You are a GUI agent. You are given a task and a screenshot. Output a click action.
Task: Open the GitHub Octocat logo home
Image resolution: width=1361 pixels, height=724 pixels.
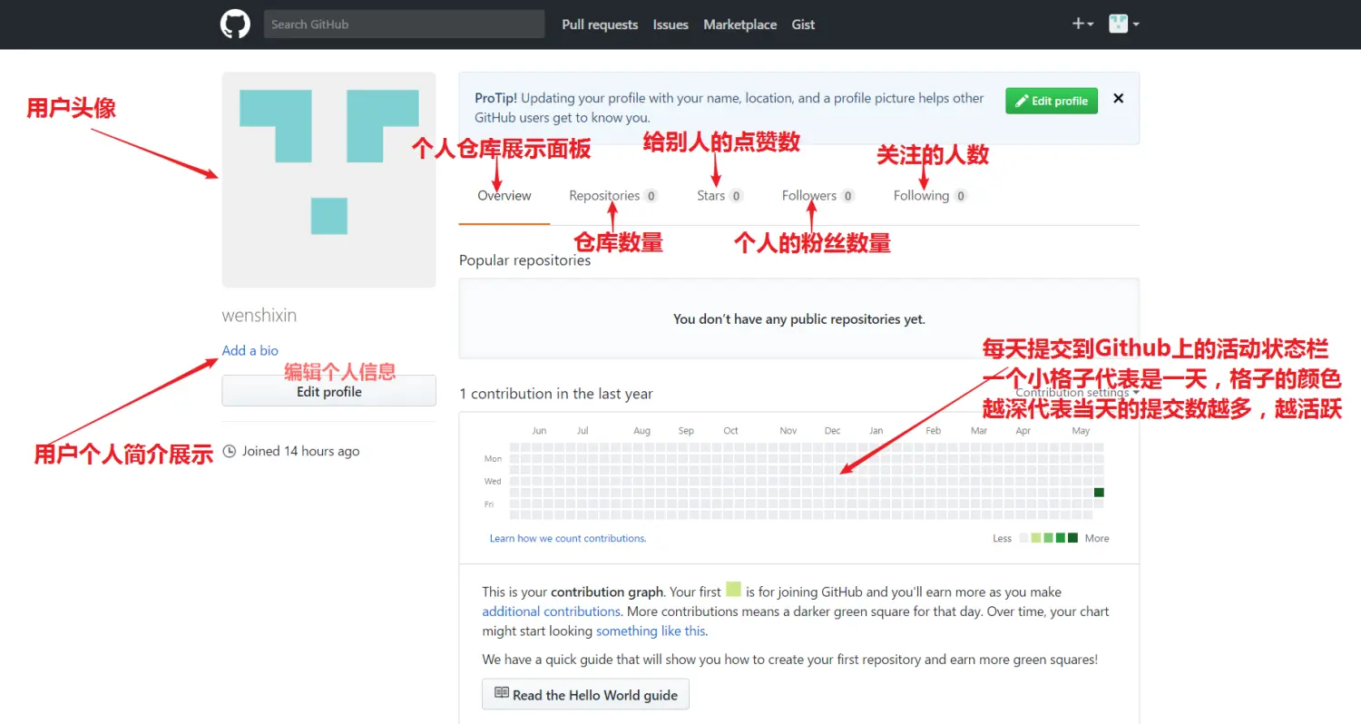[235, 24]
